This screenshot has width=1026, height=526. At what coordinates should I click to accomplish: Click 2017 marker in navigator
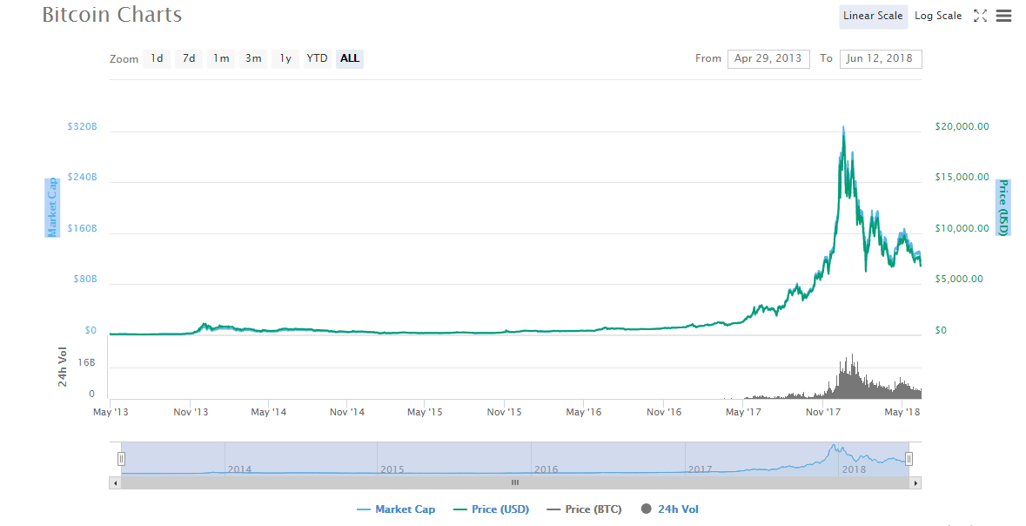coord(700,469)
